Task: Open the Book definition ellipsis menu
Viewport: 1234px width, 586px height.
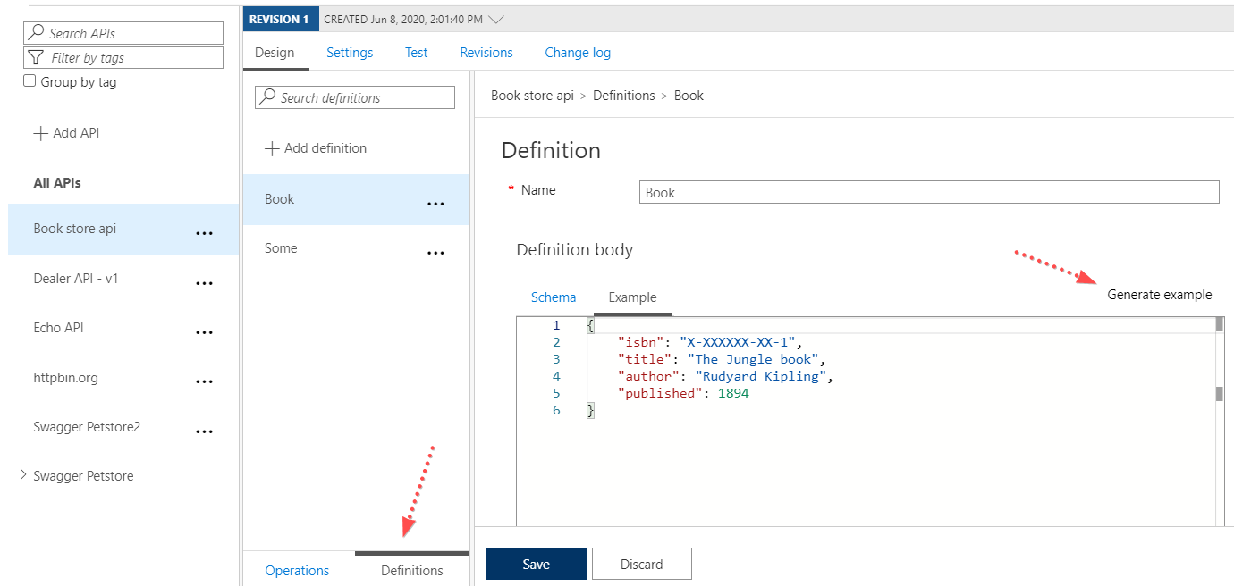Action: click(x=435, y=204)
